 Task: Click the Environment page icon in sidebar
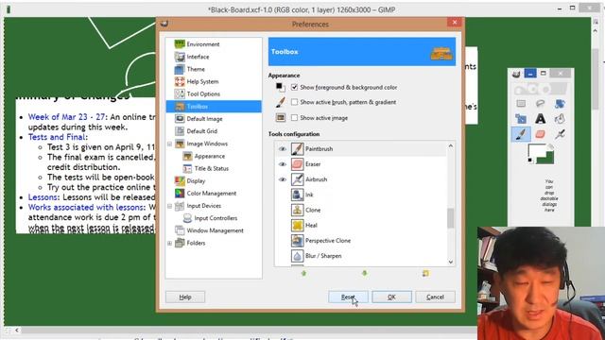pos(180,44)
